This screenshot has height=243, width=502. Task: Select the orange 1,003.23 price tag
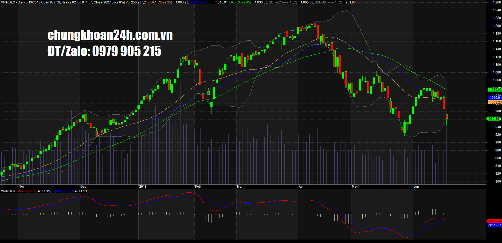point(495,102)
